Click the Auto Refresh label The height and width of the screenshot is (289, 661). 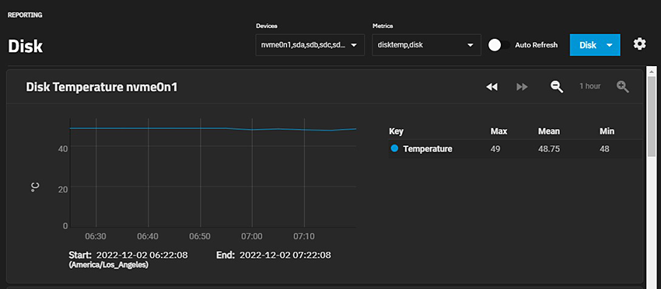click(x=537, y=45)
